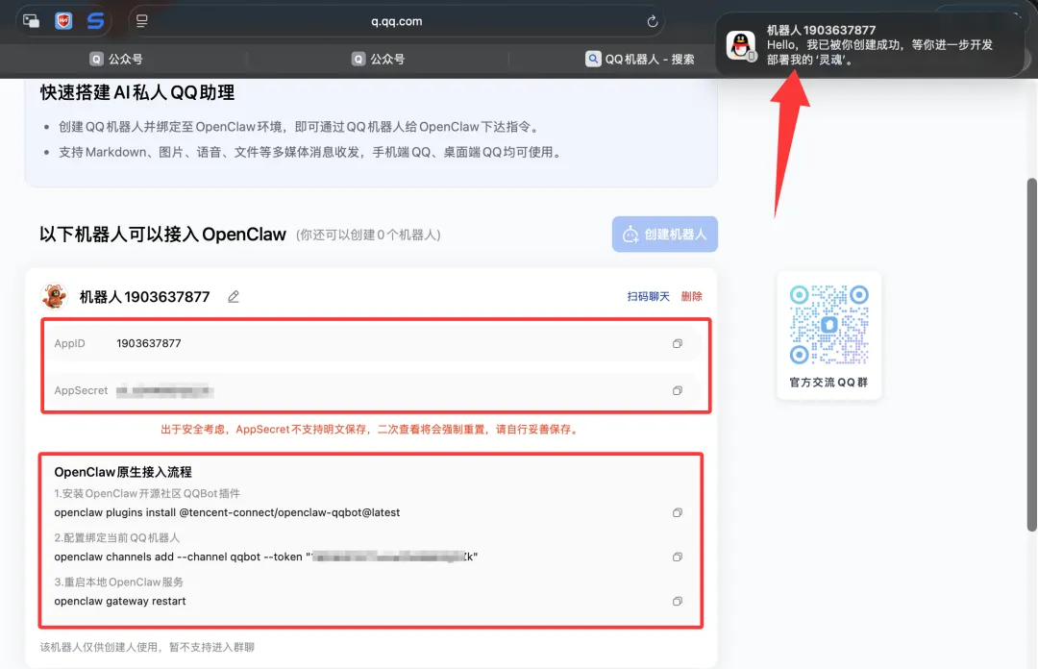Edit the robot name with pencil icon

pos(233,297)
